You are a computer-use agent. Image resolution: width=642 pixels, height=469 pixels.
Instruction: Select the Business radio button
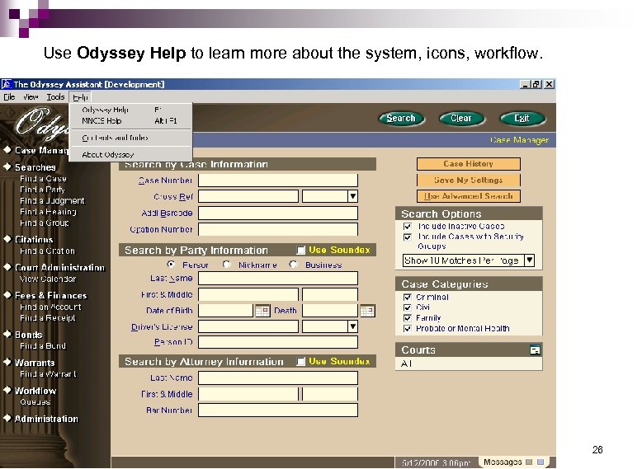tap(293, 264)
